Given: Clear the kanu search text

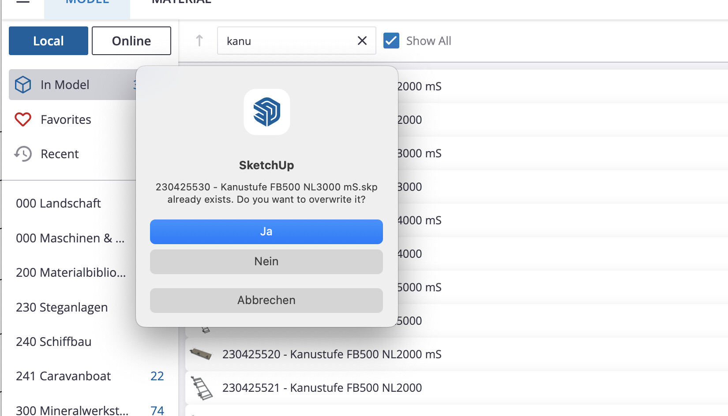Looking at the screenshot, I should [x=362, y=41].
